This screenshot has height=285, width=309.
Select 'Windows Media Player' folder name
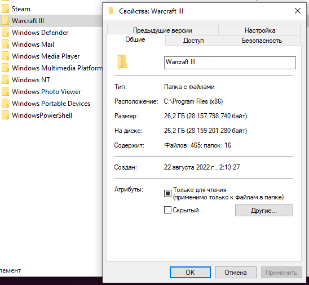[x=46, y=56]
